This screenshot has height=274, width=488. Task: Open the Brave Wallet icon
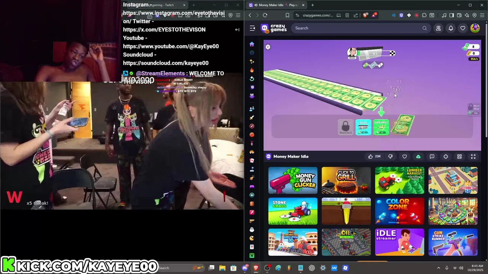coord(459,15)
